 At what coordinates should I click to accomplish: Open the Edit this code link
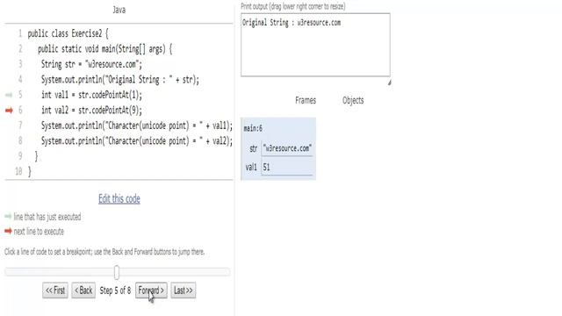(119, 199)
